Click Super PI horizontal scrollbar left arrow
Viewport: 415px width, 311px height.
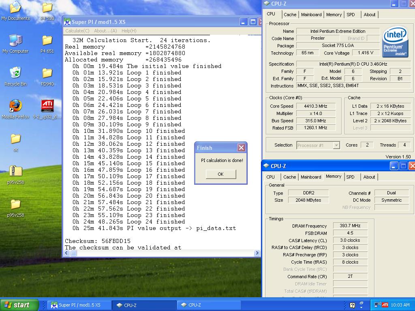coord(66,253)
